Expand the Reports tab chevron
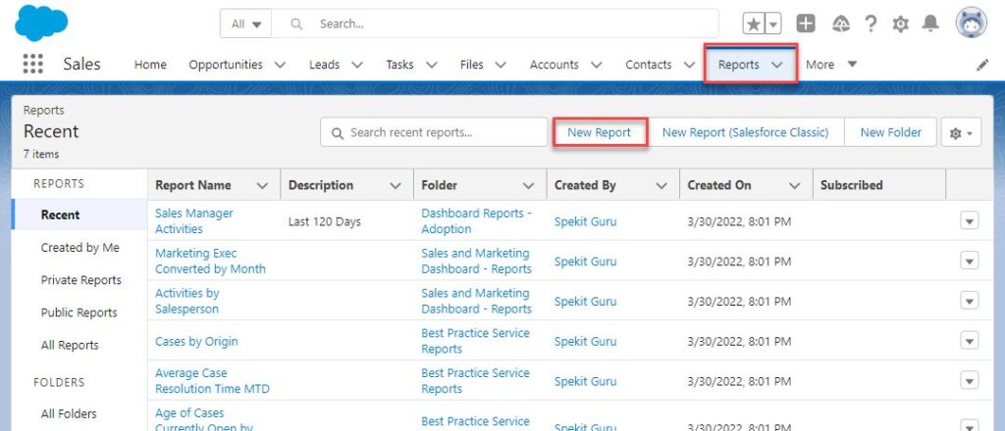The height and width of the screenshot is (431, 1005). [x=777, y=65]
